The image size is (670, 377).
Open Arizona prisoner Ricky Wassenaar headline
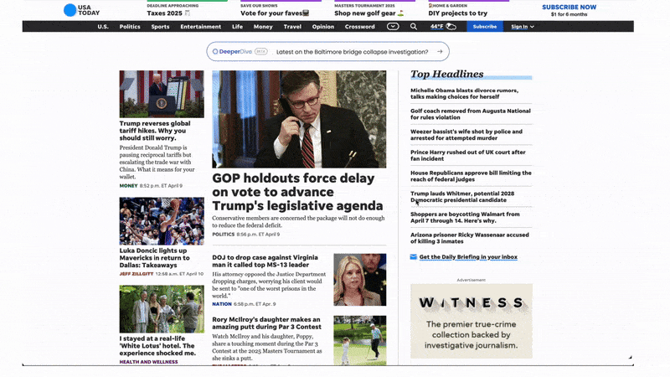(469, 238)
